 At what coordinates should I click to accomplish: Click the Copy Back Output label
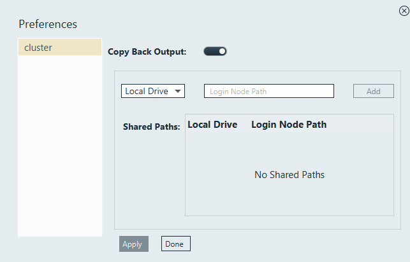pos(147,52)
